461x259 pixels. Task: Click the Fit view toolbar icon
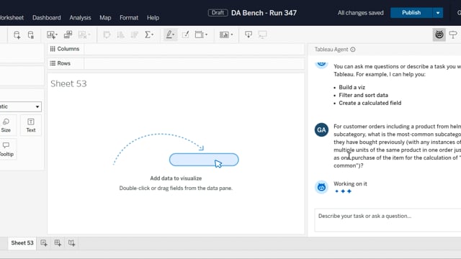[200, 35]
